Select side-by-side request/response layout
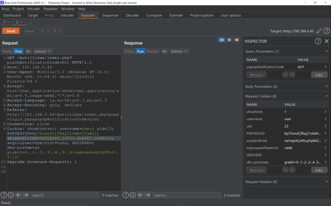Image resolution: width=331 pixels, height=206 pixels. coord(222,40)
